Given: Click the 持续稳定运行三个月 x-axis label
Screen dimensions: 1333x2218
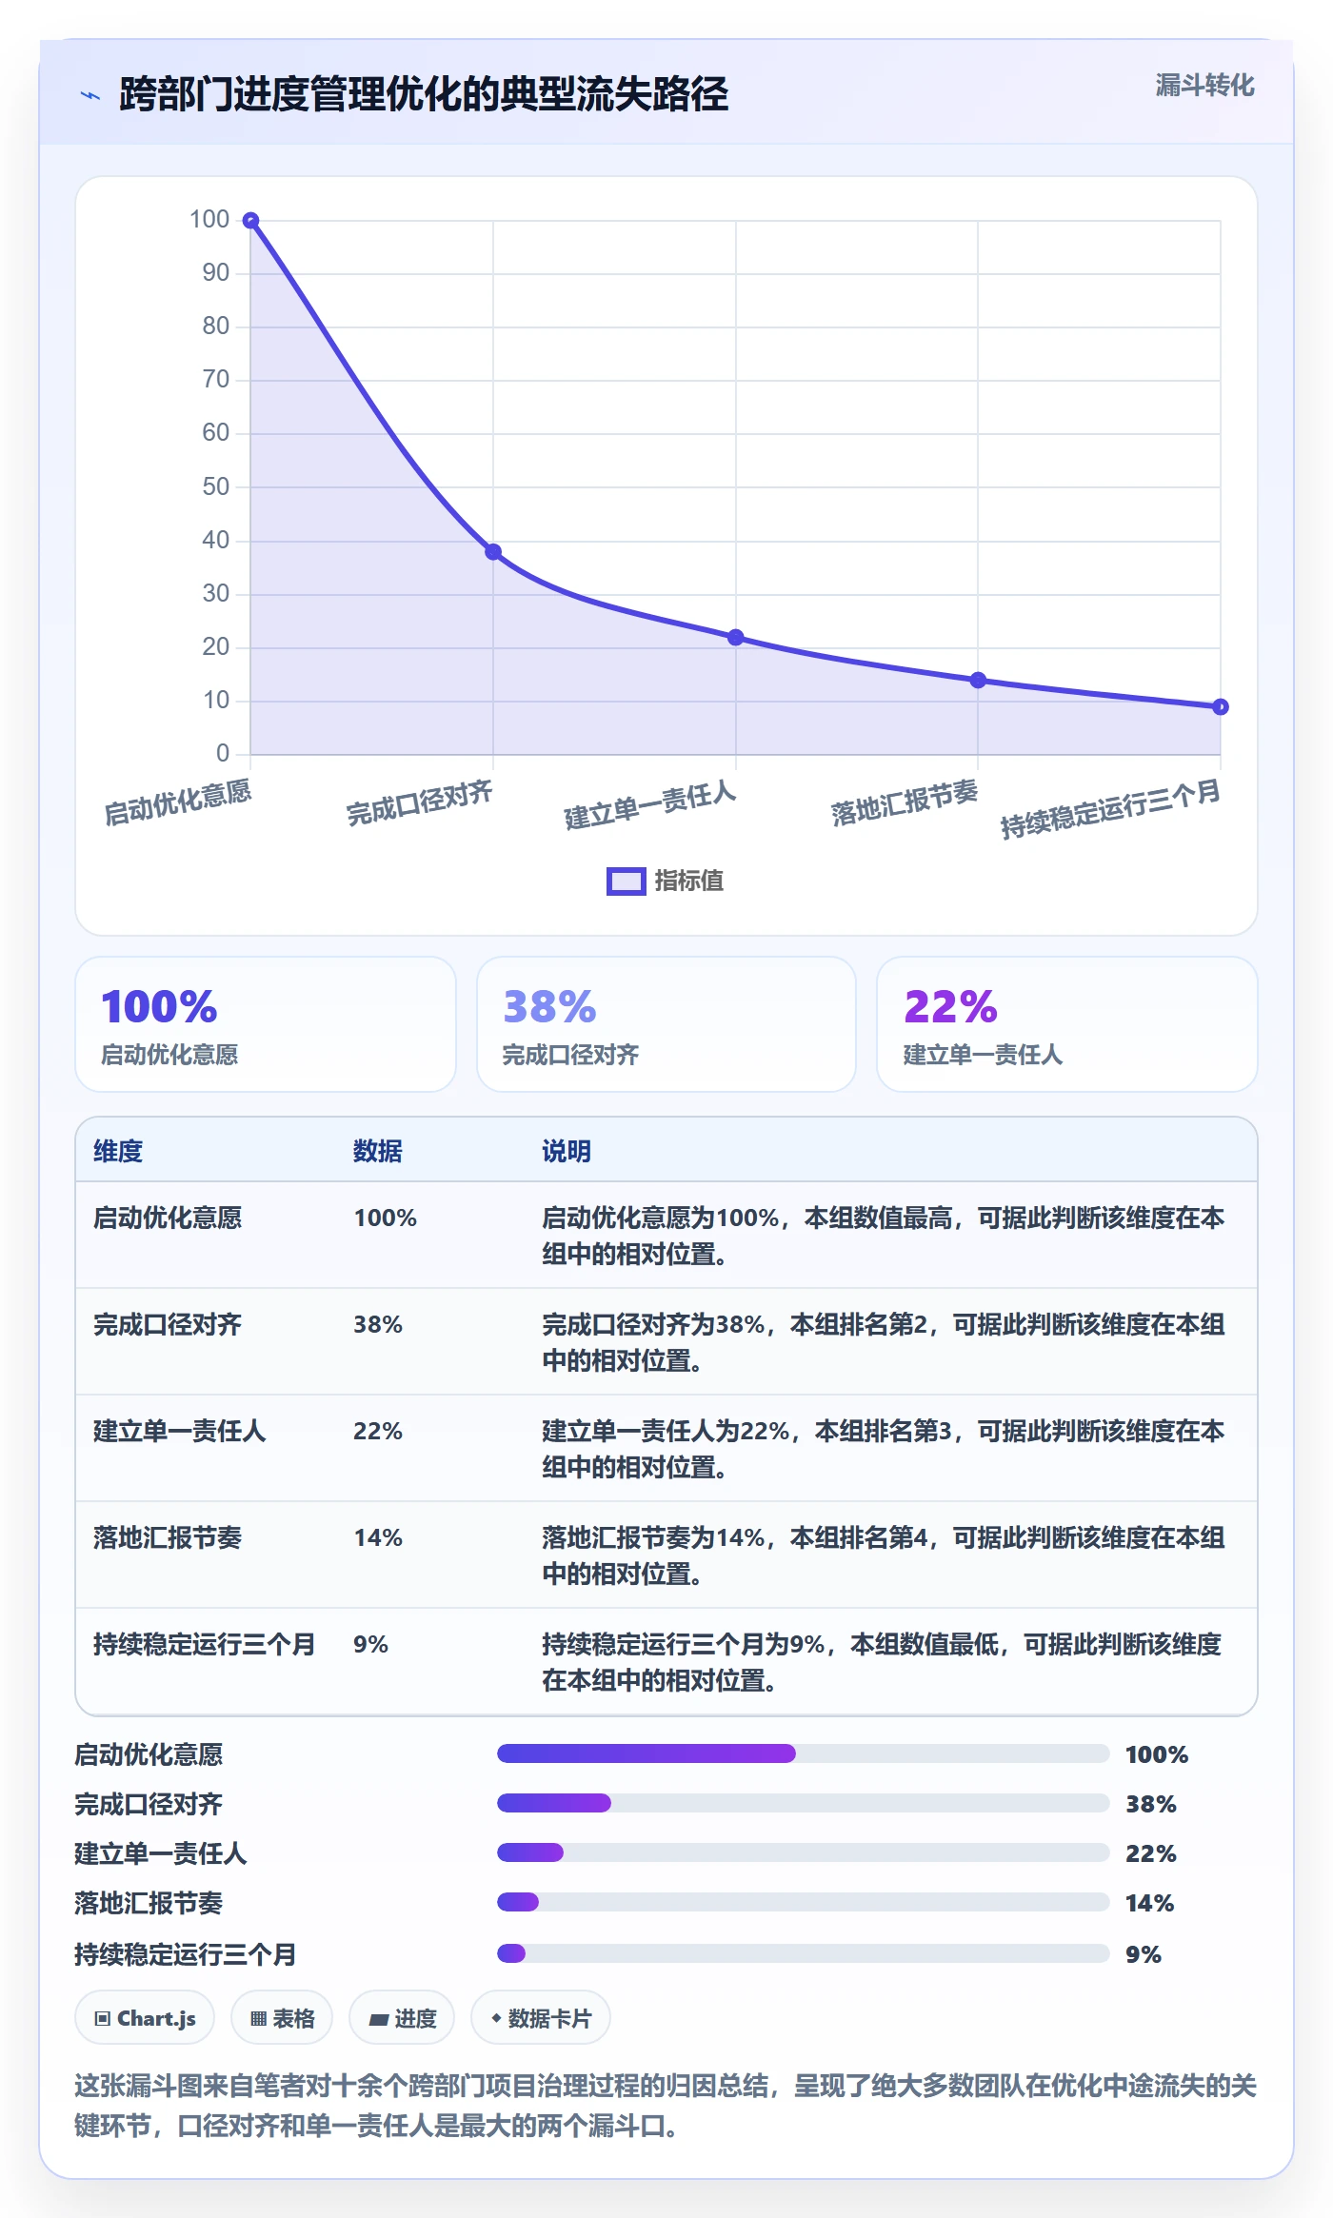Looking at the screenshot, I should 1111,809.
